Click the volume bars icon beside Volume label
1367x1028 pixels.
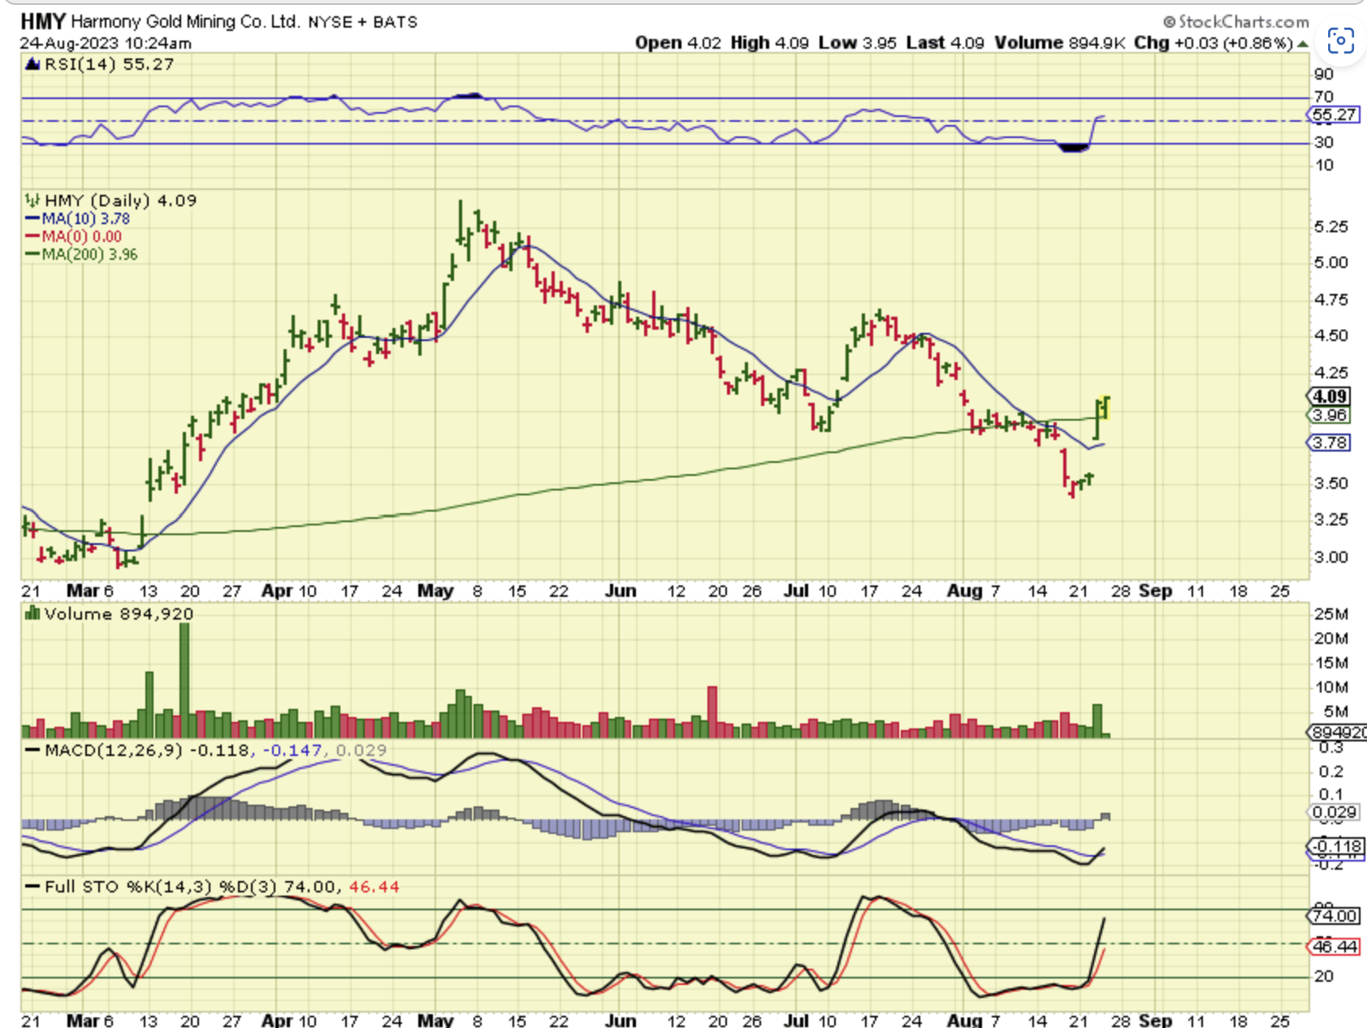32,613
